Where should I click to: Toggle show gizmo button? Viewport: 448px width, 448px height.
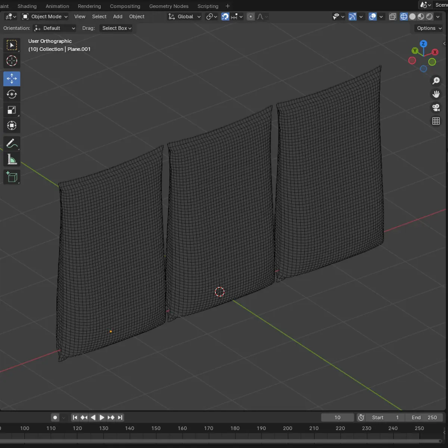[x=352, y=16]
